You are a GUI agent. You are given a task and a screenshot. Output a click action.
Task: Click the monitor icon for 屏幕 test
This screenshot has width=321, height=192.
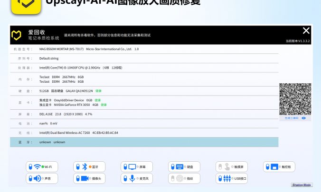tap(132, 167)
